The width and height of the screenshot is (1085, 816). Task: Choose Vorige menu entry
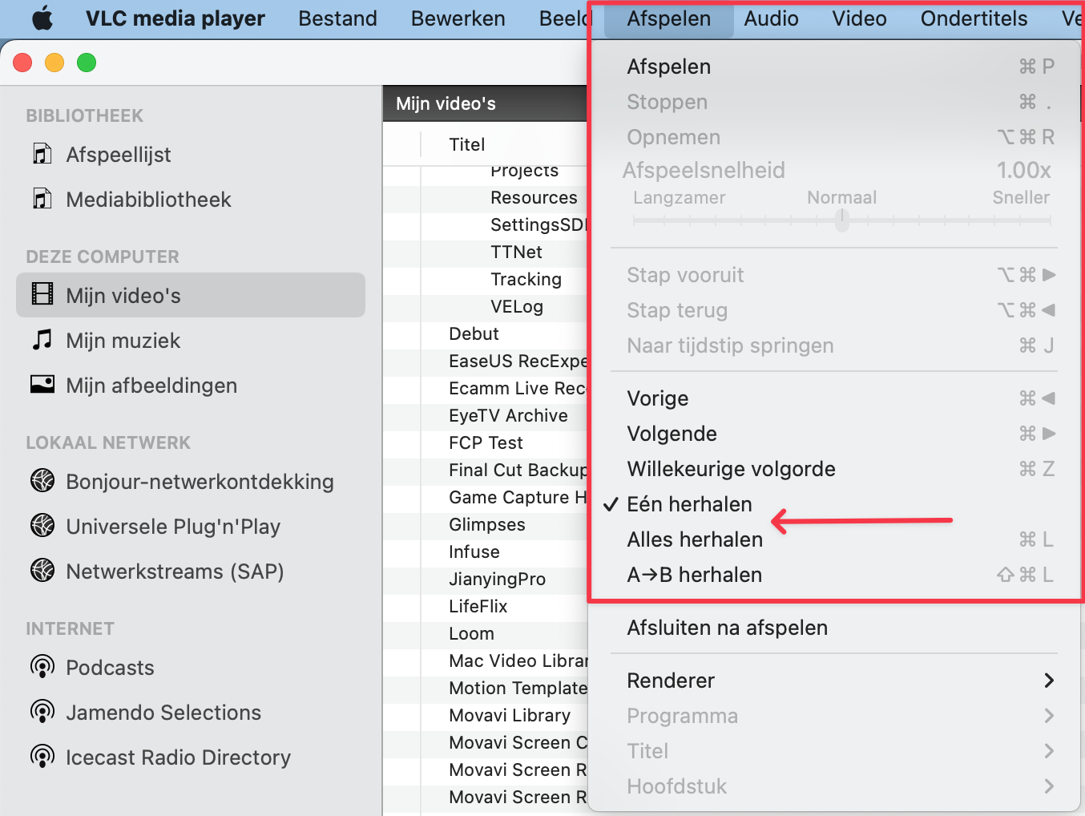coord(834,398)
